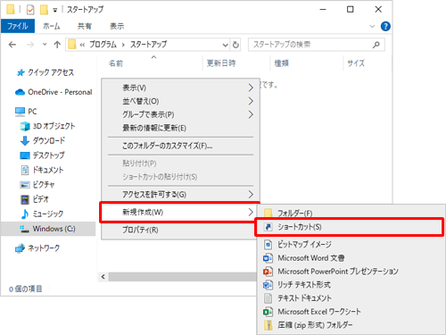446x335 pixels.
Task: Open 表示(V) submenu in context menu
Action: (x=180, y=88)
